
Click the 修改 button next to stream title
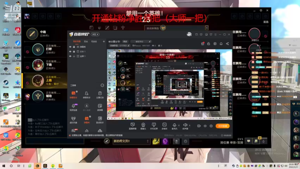(x=125, y=41)
